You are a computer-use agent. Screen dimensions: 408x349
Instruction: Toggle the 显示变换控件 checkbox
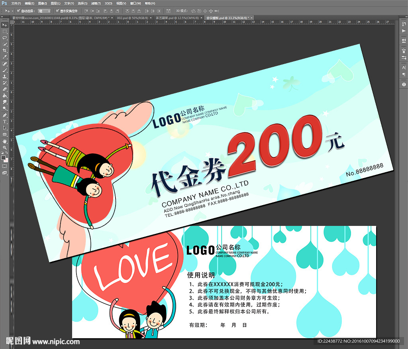[57, 11]
